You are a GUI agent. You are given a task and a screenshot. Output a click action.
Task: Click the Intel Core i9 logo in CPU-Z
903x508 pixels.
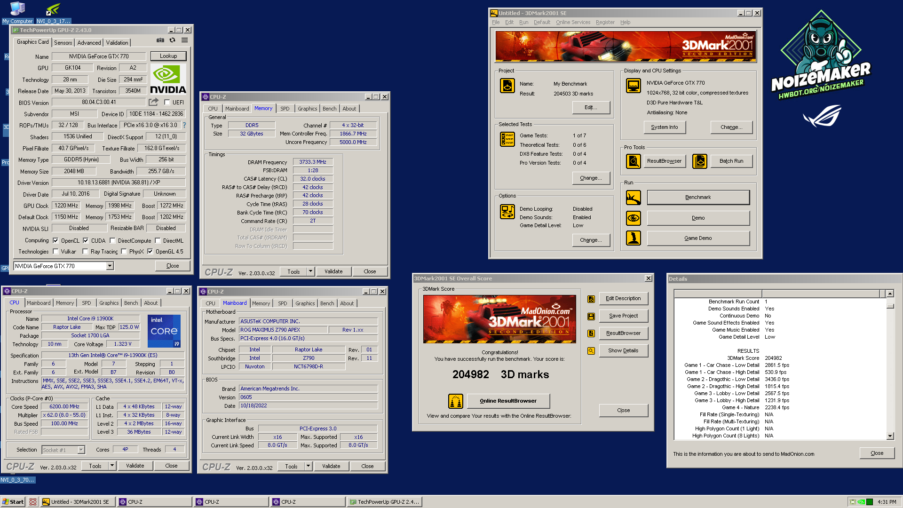164,331
